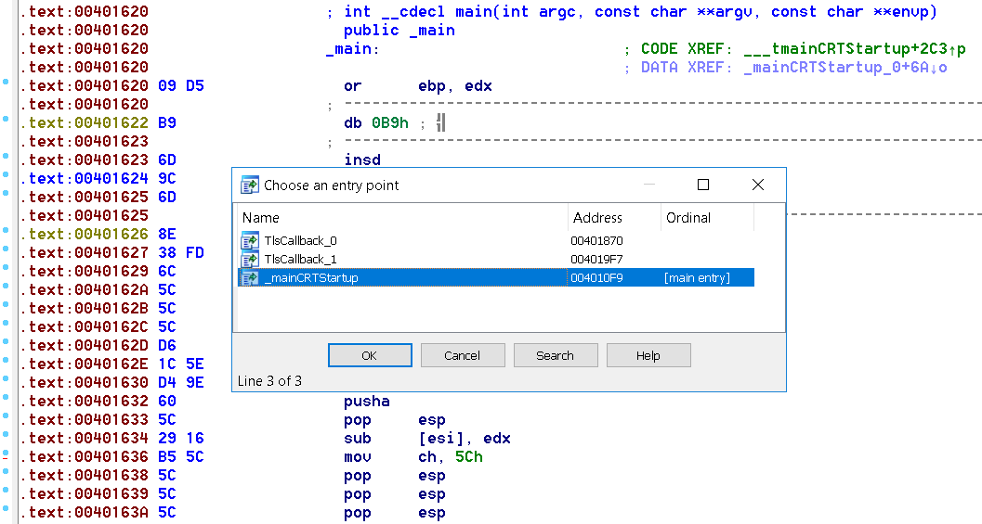The image size is (982, 524).
Task: Click the address .text:0040162E
Action: 84,364
